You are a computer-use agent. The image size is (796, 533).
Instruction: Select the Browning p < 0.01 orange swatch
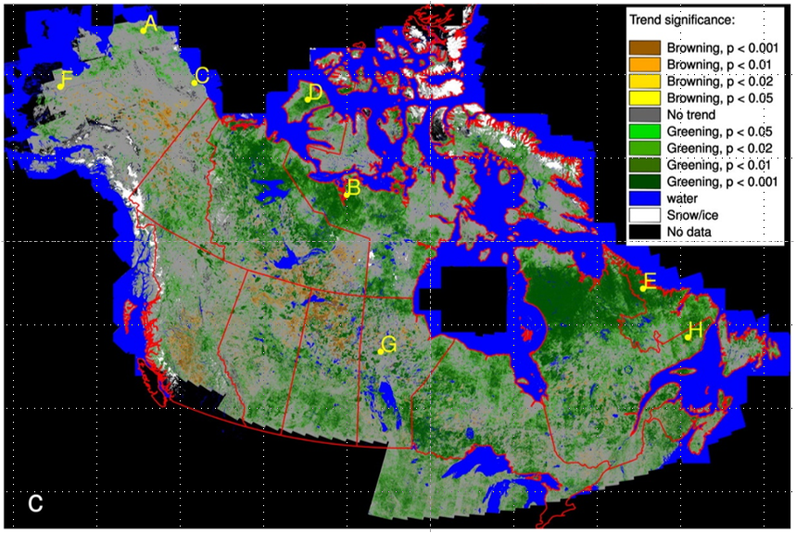[x=645, y=64]
